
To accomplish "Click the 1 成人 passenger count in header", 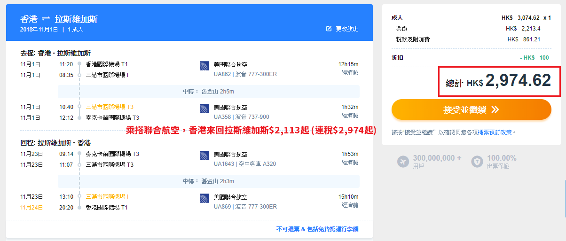I will (x=76, y=29).
